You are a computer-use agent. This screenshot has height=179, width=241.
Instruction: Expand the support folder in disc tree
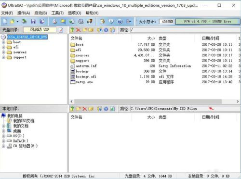[x=3, y=57]
